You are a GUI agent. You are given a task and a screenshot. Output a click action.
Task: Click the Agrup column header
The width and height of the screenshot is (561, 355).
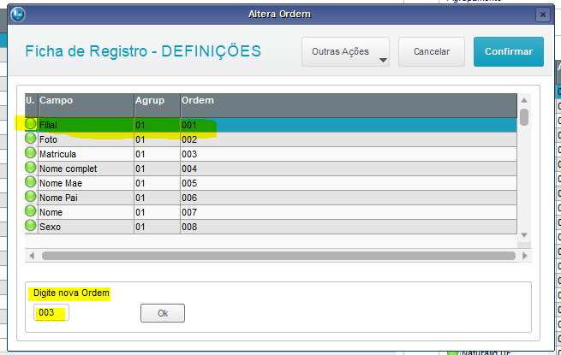pos(157,105)
